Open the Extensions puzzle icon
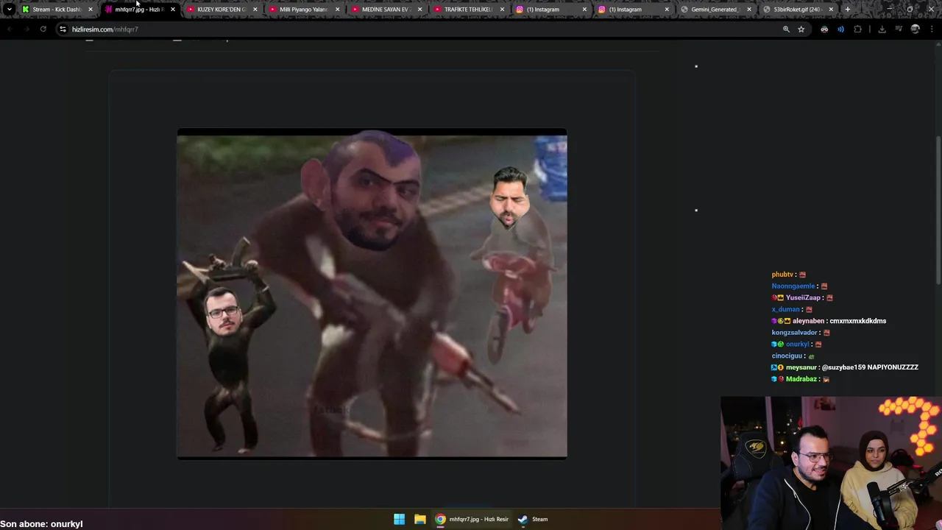 click(857, 29)
